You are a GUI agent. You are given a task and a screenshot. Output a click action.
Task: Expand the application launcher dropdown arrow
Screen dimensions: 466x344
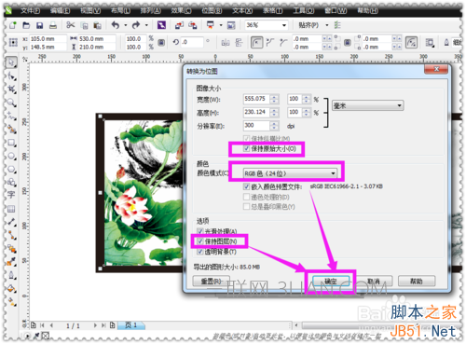click(221, 25)
